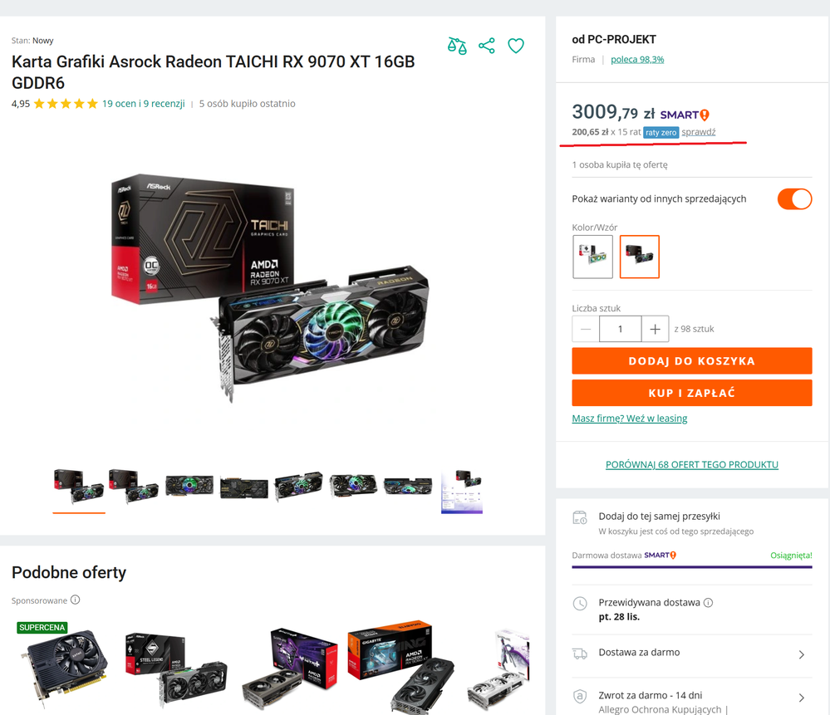
Task: Select the black card color variant
Action: point(640,256)
